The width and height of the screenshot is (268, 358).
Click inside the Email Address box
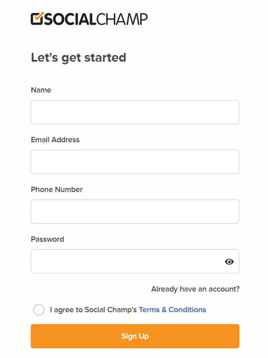(135, 162)
